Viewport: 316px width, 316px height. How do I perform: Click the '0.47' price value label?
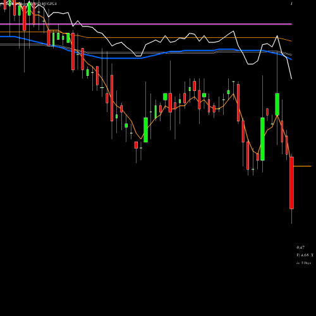(300, 247)
